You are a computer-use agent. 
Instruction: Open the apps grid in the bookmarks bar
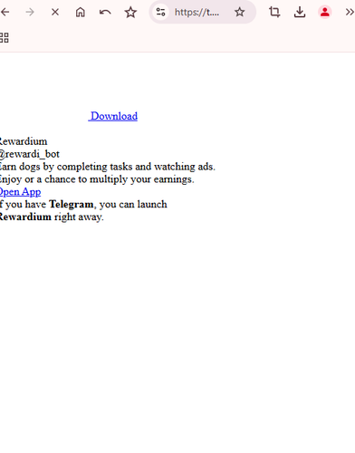(5, 38)
